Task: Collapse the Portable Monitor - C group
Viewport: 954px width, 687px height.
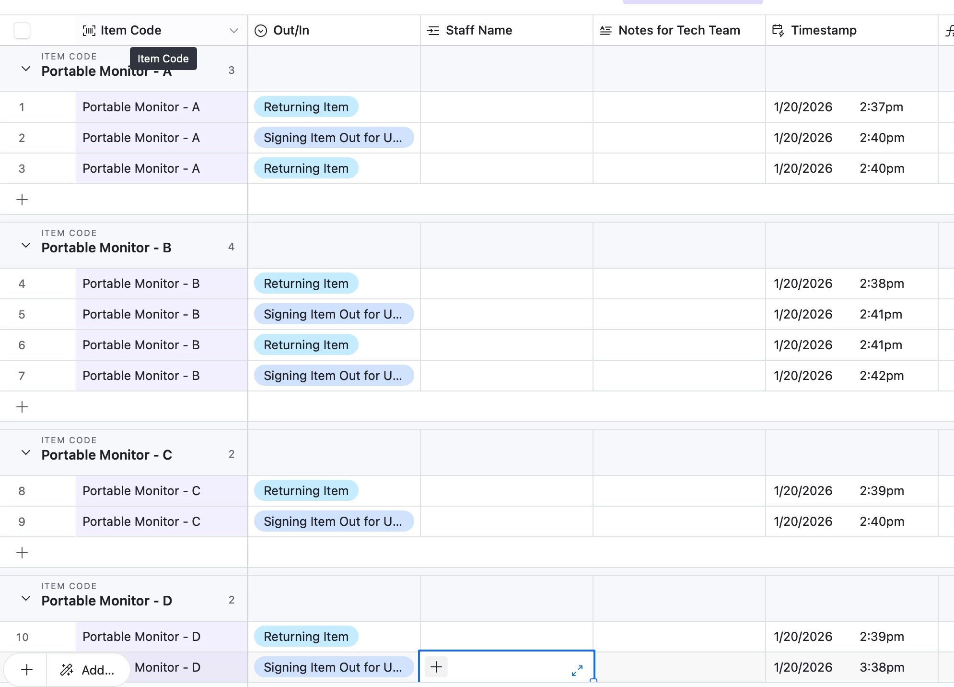Action: click(x=26, y=453)
